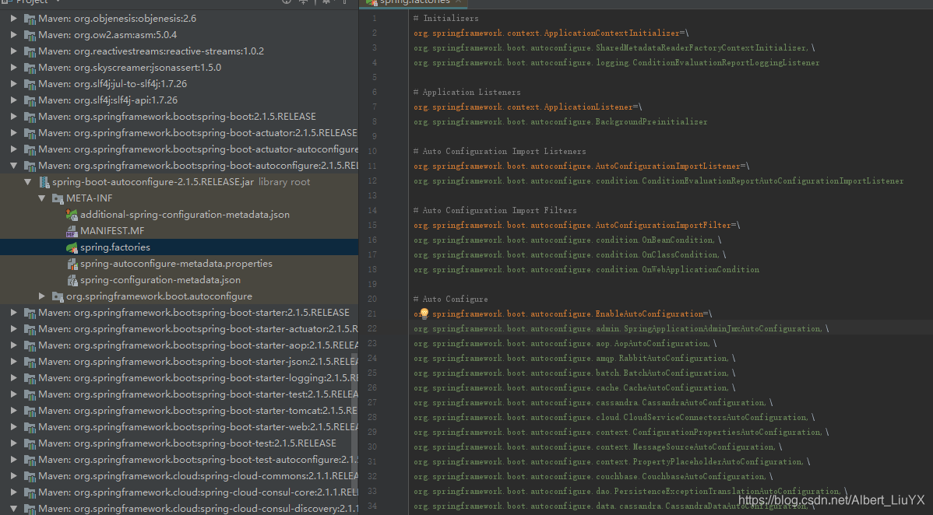The image size is (933, 515).
Task: Click the library icon of spring-boot-starter-web
Action: [30, 427]
